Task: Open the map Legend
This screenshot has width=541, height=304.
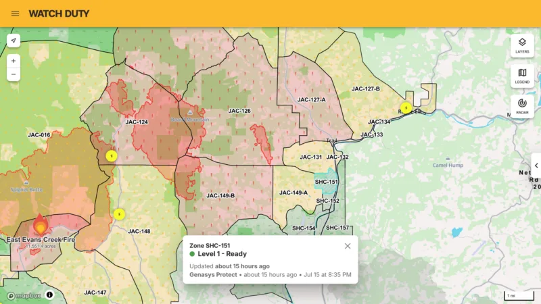Action: (x=522, y=76)
